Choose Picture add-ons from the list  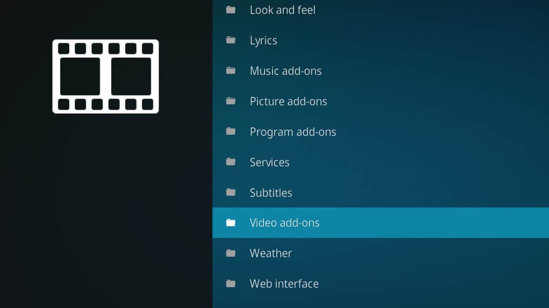(x=381, y=101)
